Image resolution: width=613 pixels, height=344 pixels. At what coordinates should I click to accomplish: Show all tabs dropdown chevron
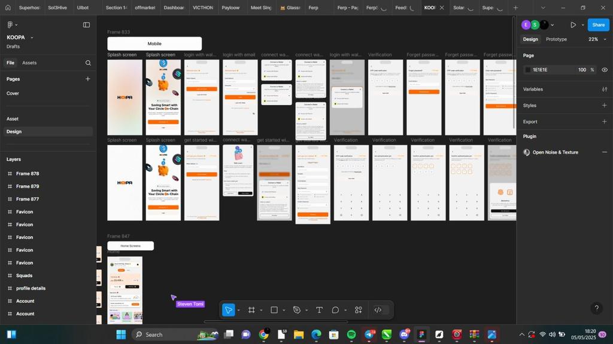[x=542, y=8]
